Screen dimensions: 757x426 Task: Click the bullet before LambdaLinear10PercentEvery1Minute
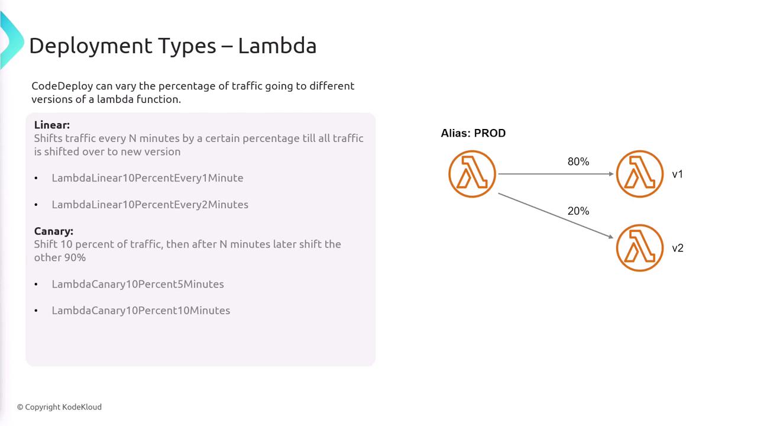coord(36,178)
